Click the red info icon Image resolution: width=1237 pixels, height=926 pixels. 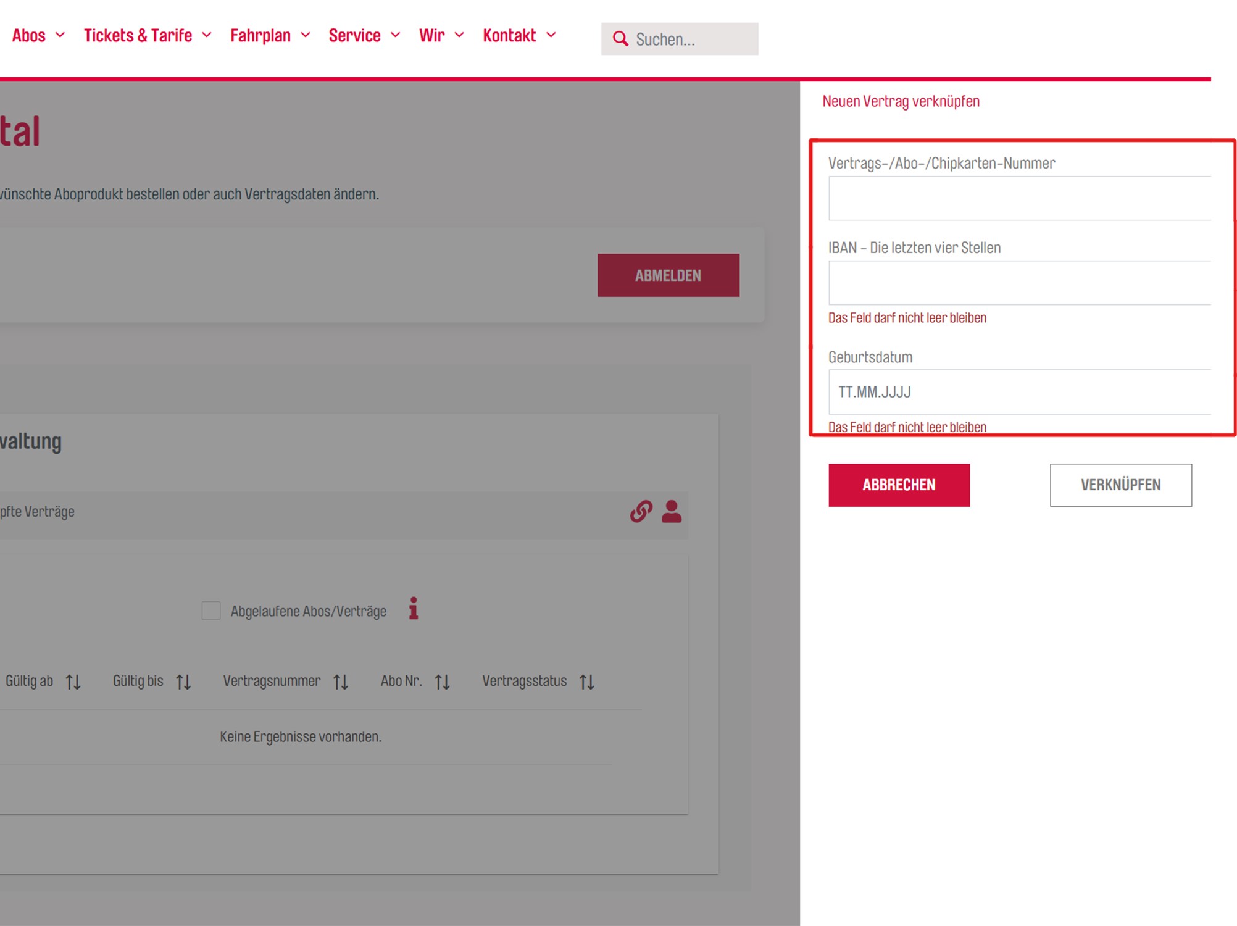tap(414, 609)
